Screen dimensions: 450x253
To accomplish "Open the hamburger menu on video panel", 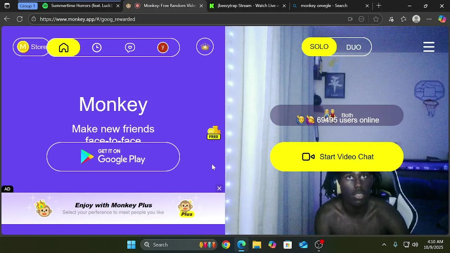I will pos(429,47).
